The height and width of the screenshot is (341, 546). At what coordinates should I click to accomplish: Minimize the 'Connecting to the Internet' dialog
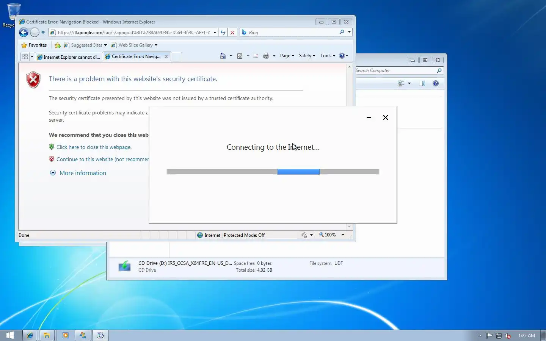click(x=369, y=117)
